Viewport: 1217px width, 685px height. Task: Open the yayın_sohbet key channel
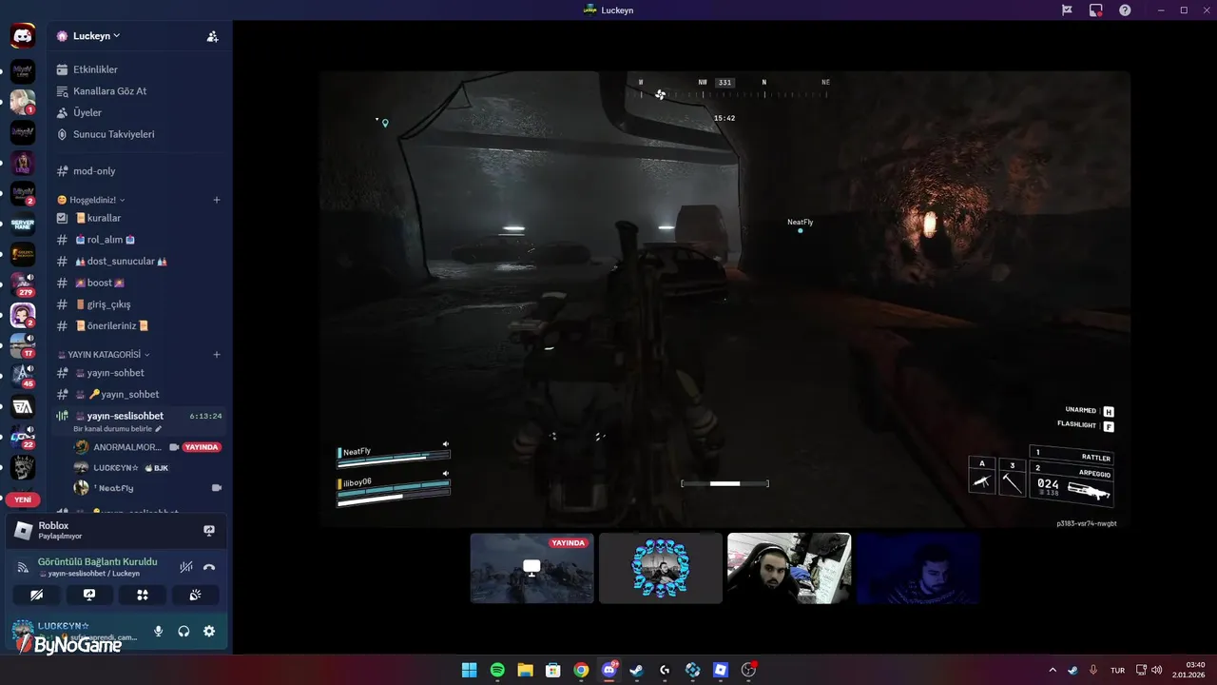pyautogui.click(x=140, y=394)
